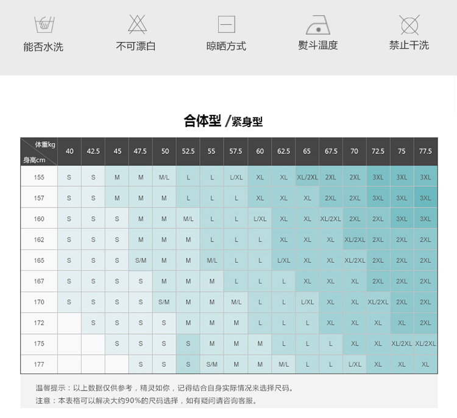Click the 体重kg header label

pos(45,144)
